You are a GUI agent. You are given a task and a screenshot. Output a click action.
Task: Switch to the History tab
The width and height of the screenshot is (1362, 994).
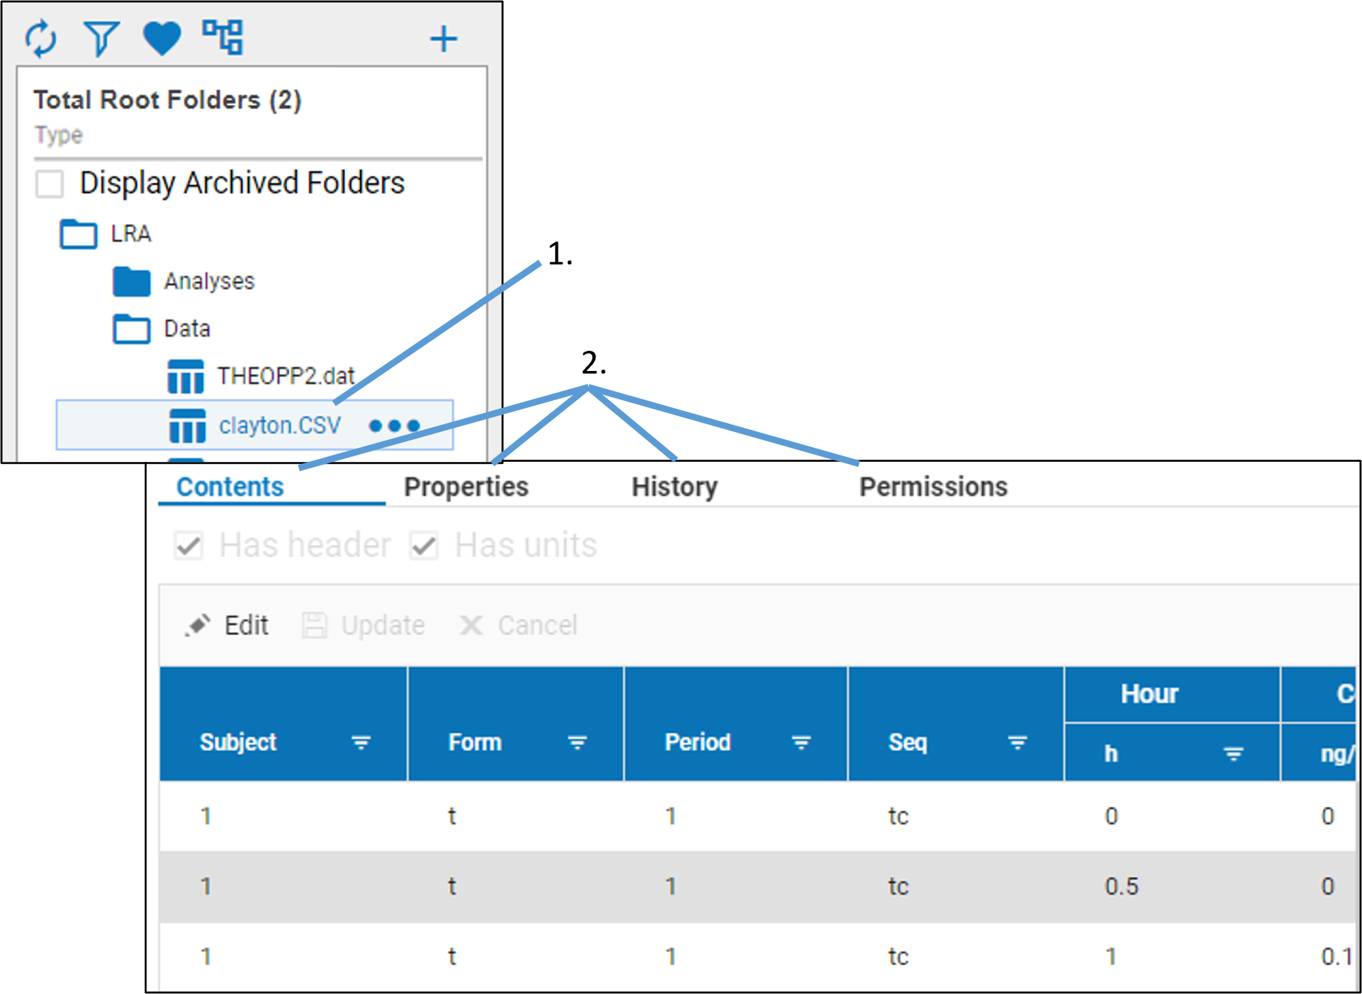tap(674, 487)
